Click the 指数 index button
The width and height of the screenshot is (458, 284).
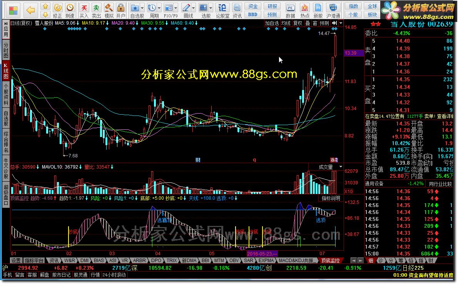[x=353, y=6]
